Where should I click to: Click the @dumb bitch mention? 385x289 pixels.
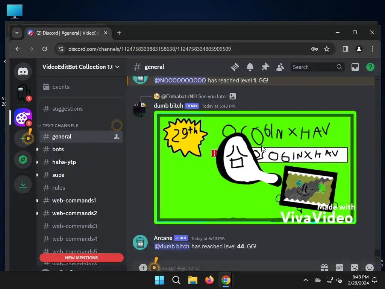[171, 246]
